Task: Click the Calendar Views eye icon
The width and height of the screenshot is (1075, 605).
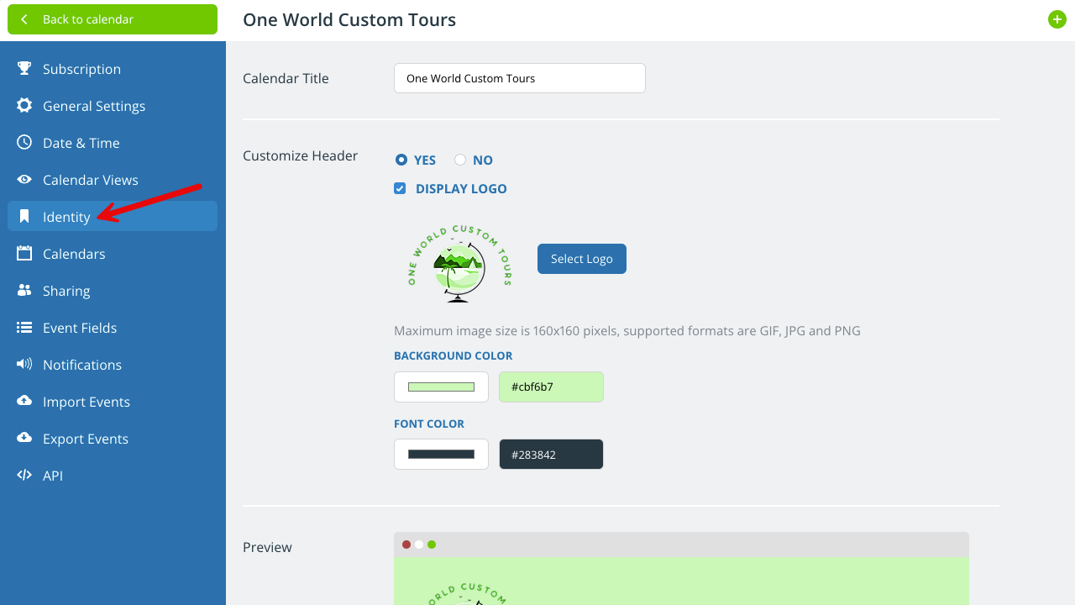Action: (x=24, y=179)
